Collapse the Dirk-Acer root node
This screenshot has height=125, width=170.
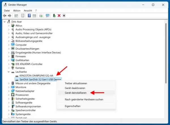5,22
